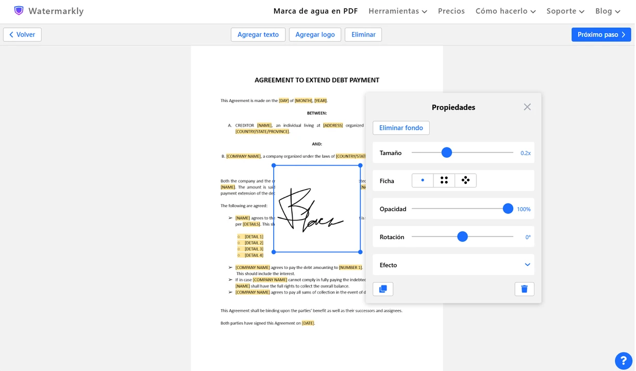Click the BETWEEN: heading in document
636x371 pixels.
pyautogui.click(x=317, y=113)
